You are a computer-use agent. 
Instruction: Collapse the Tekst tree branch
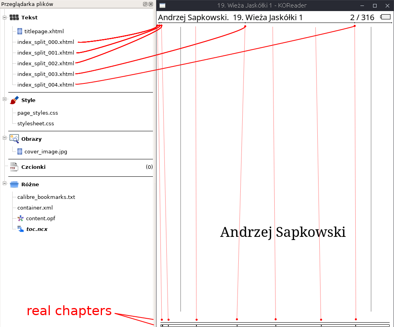point(4,17)
